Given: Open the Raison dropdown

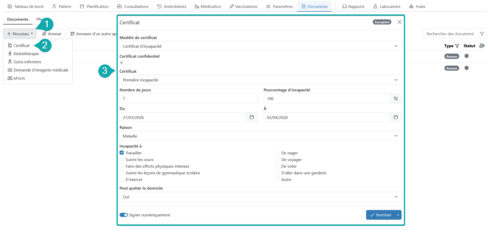Looking at the screenshot, I should [x=260, y=136].
